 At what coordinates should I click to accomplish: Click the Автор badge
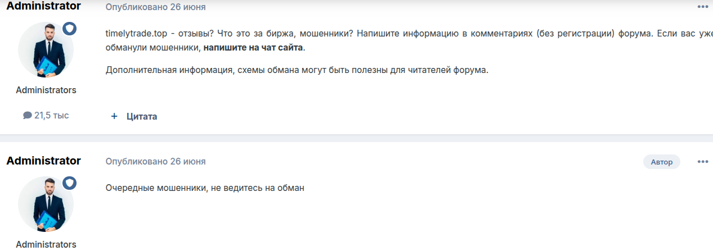(x=662, y=162)
